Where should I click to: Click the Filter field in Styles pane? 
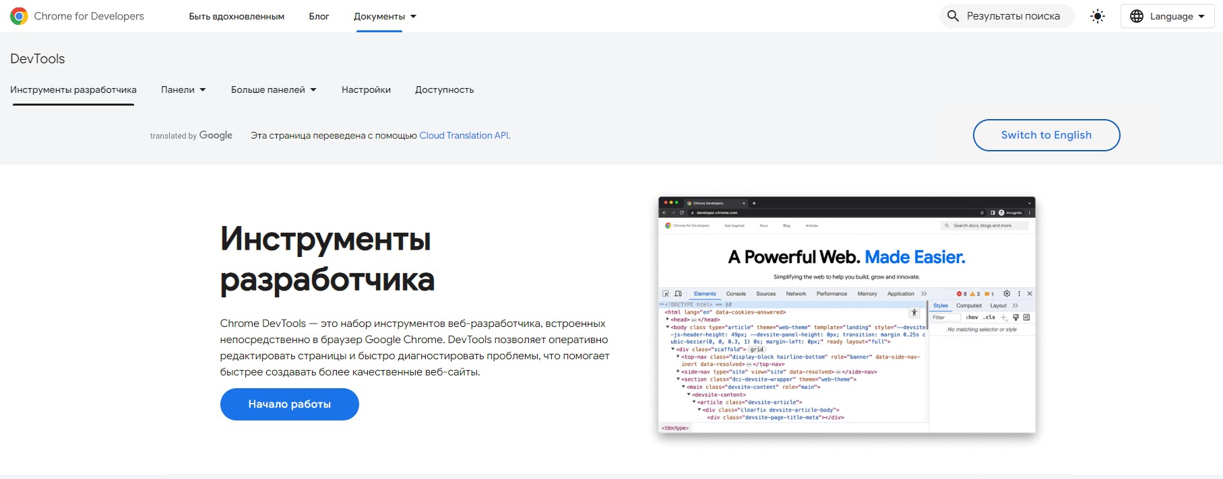(945, 318)
